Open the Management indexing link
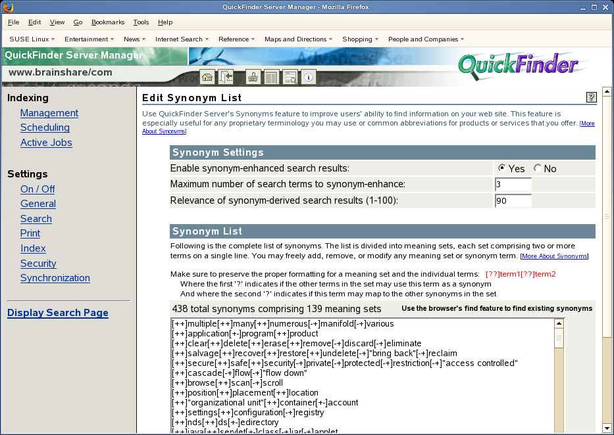The image size is (614, 435). pyautogui.click(x=49, y=113)
